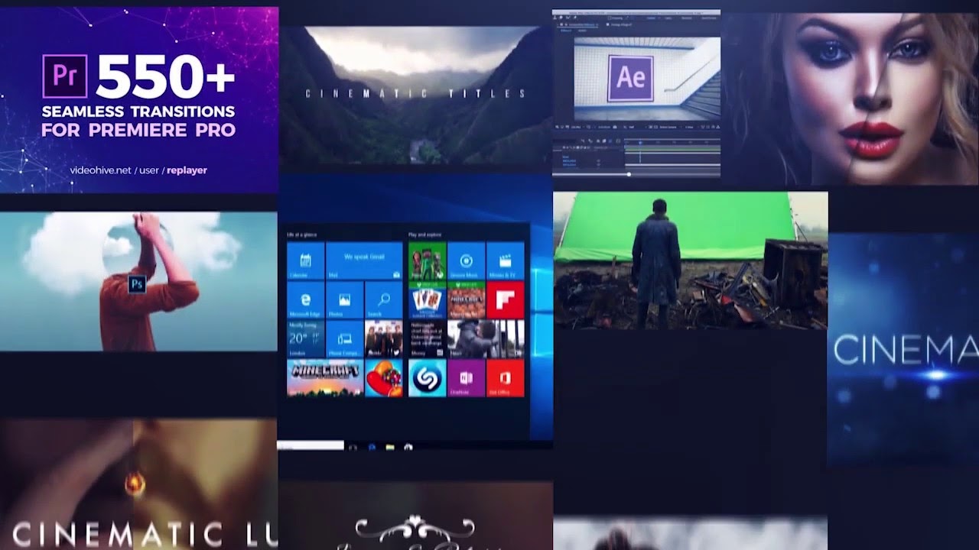This screenshot has width=979, height=550.
Task: Launch the Groove Music tile
Action: [x=466, y=261]
